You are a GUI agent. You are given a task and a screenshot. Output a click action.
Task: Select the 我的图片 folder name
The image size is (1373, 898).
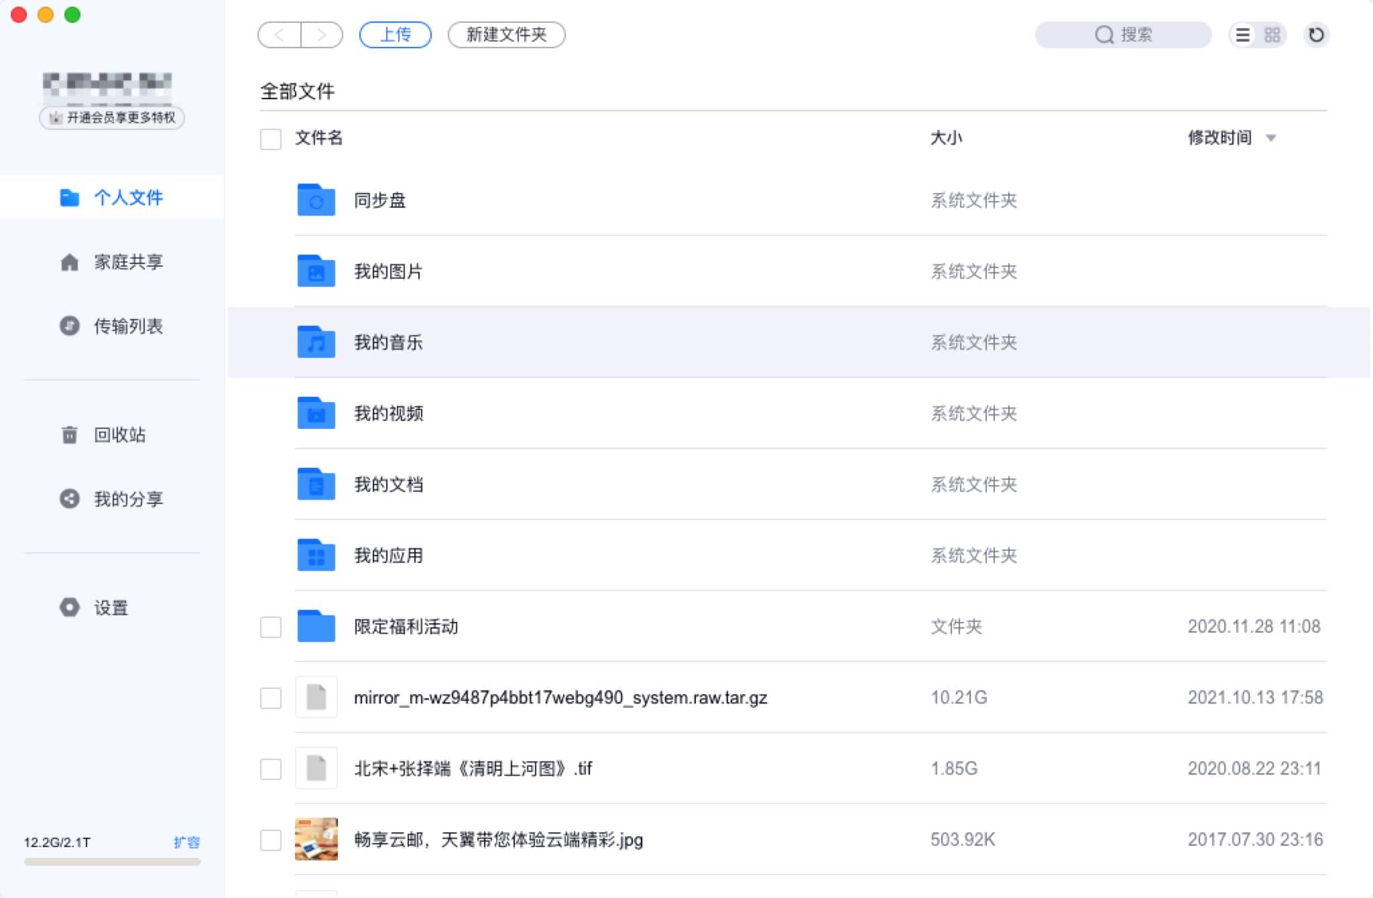click(389, 271)
